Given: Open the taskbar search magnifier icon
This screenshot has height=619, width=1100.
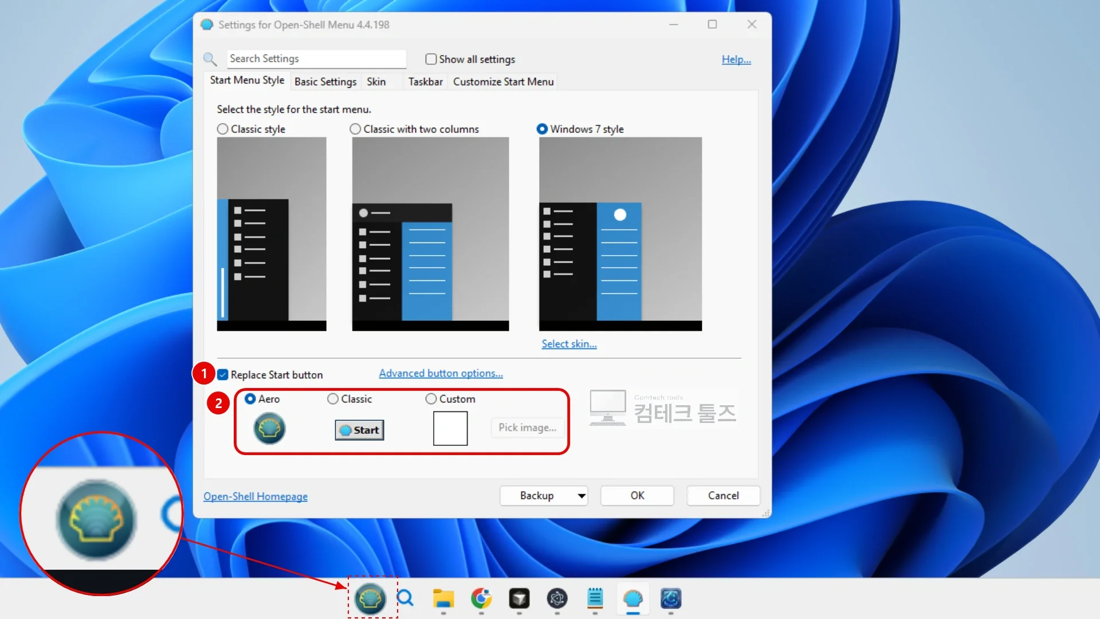Looking at the screenshot, I should pyautogui.click(x=405, y=598).
